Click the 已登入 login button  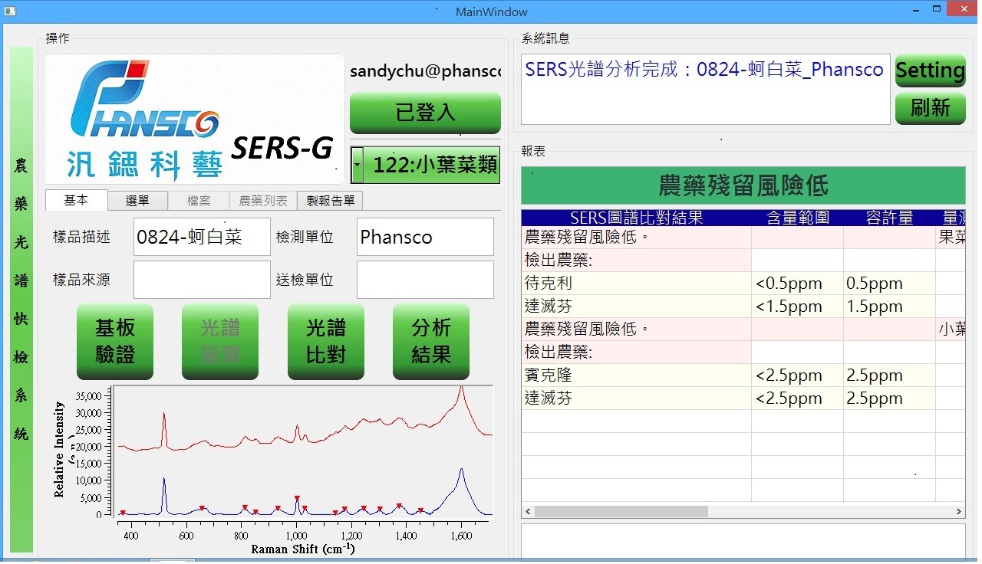pos(425,113)
